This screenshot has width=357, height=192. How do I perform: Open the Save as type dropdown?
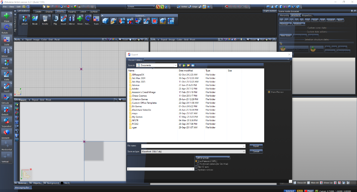point(193,151)
